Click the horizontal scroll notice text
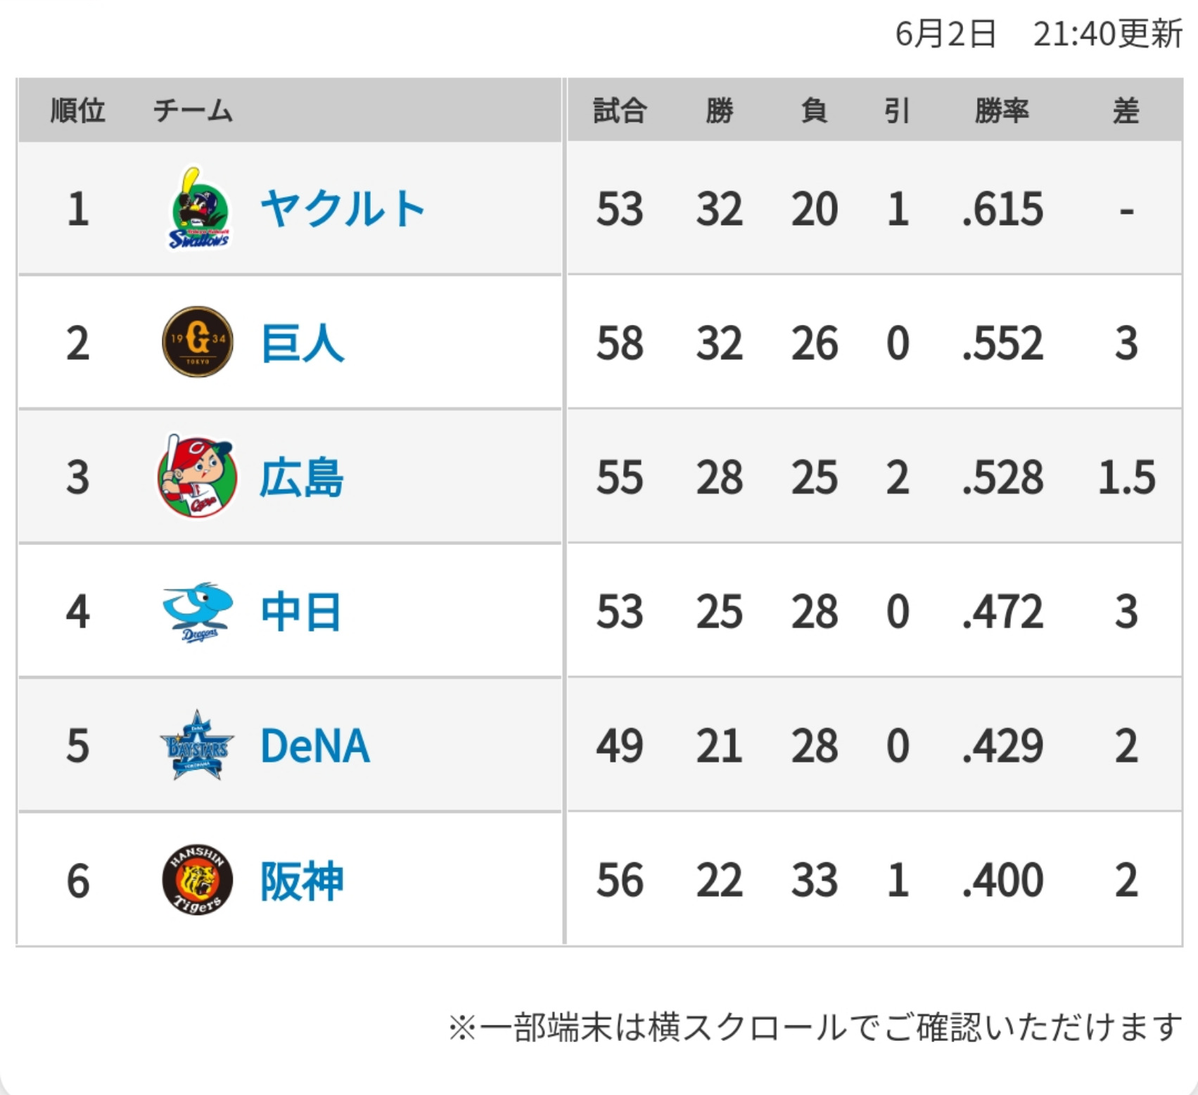The height and width of the screenshot is (1095, 1198). (x=815, y=1027)
